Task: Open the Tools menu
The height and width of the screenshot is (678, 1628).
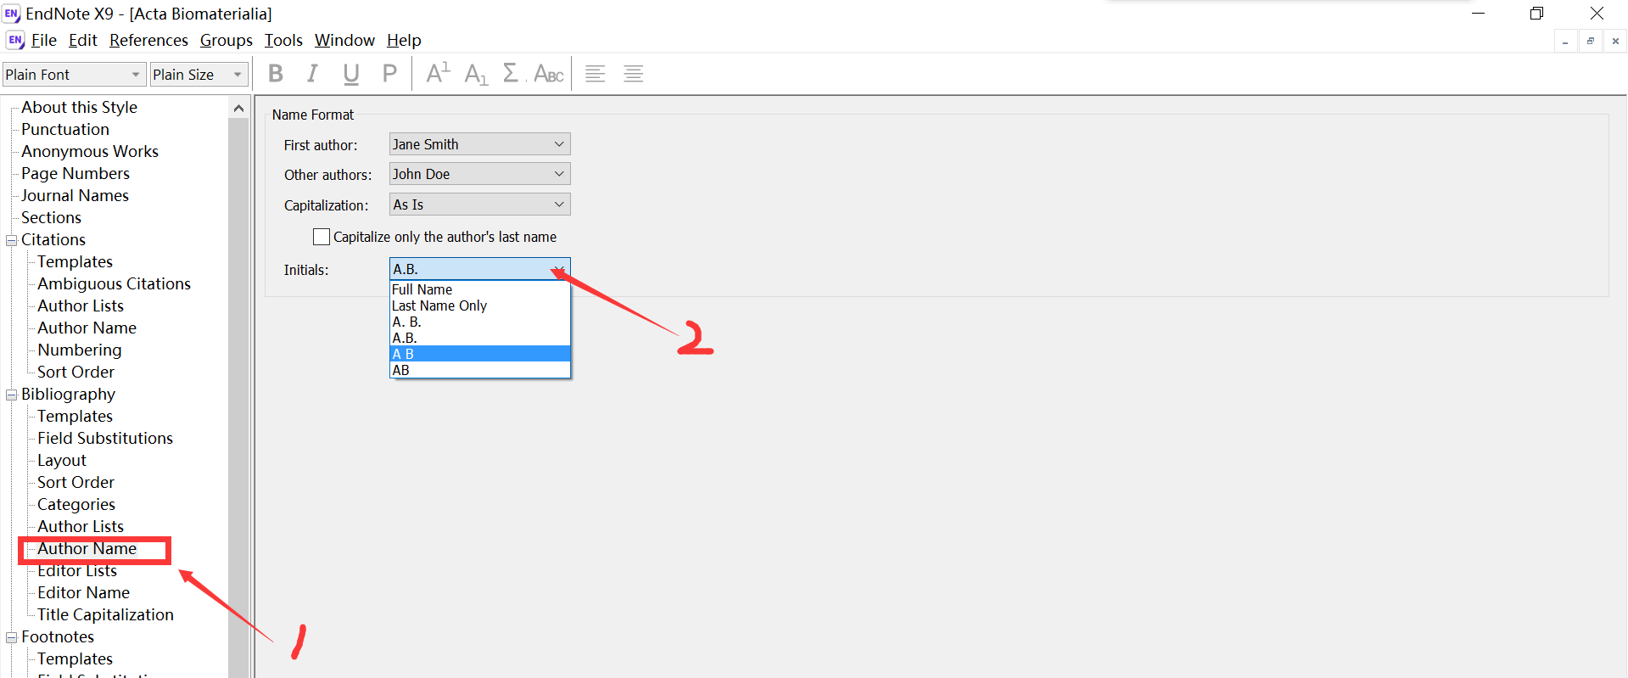Action: [283, 40]
